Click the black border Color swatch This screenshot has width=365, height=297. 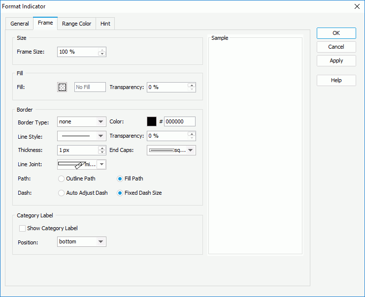point(152,121)
